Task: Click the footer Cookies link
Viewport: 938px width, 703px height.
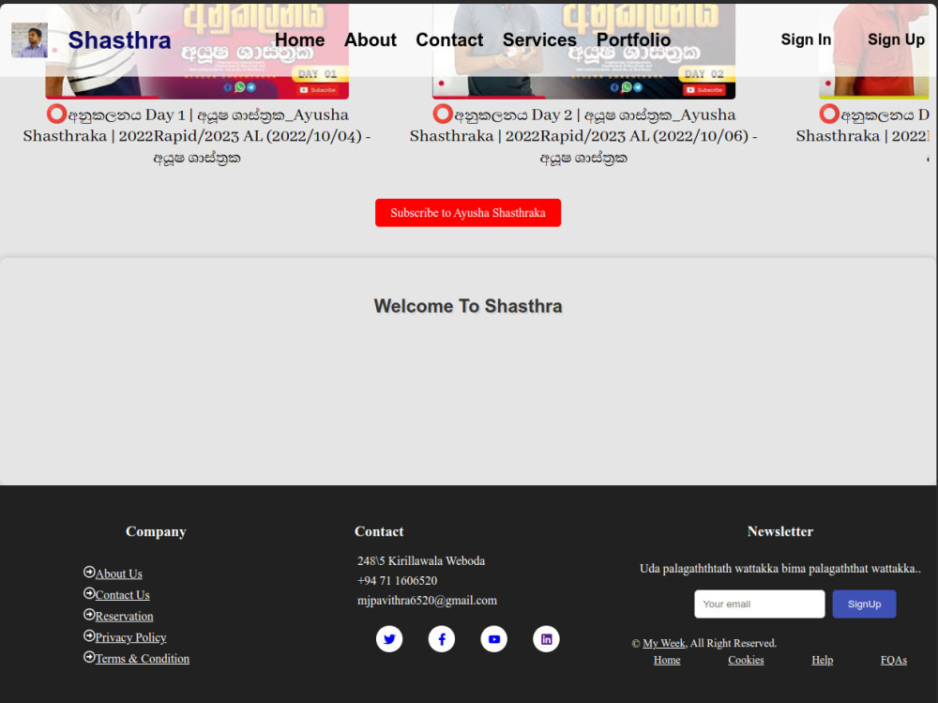Action: (x=746, y=660)
